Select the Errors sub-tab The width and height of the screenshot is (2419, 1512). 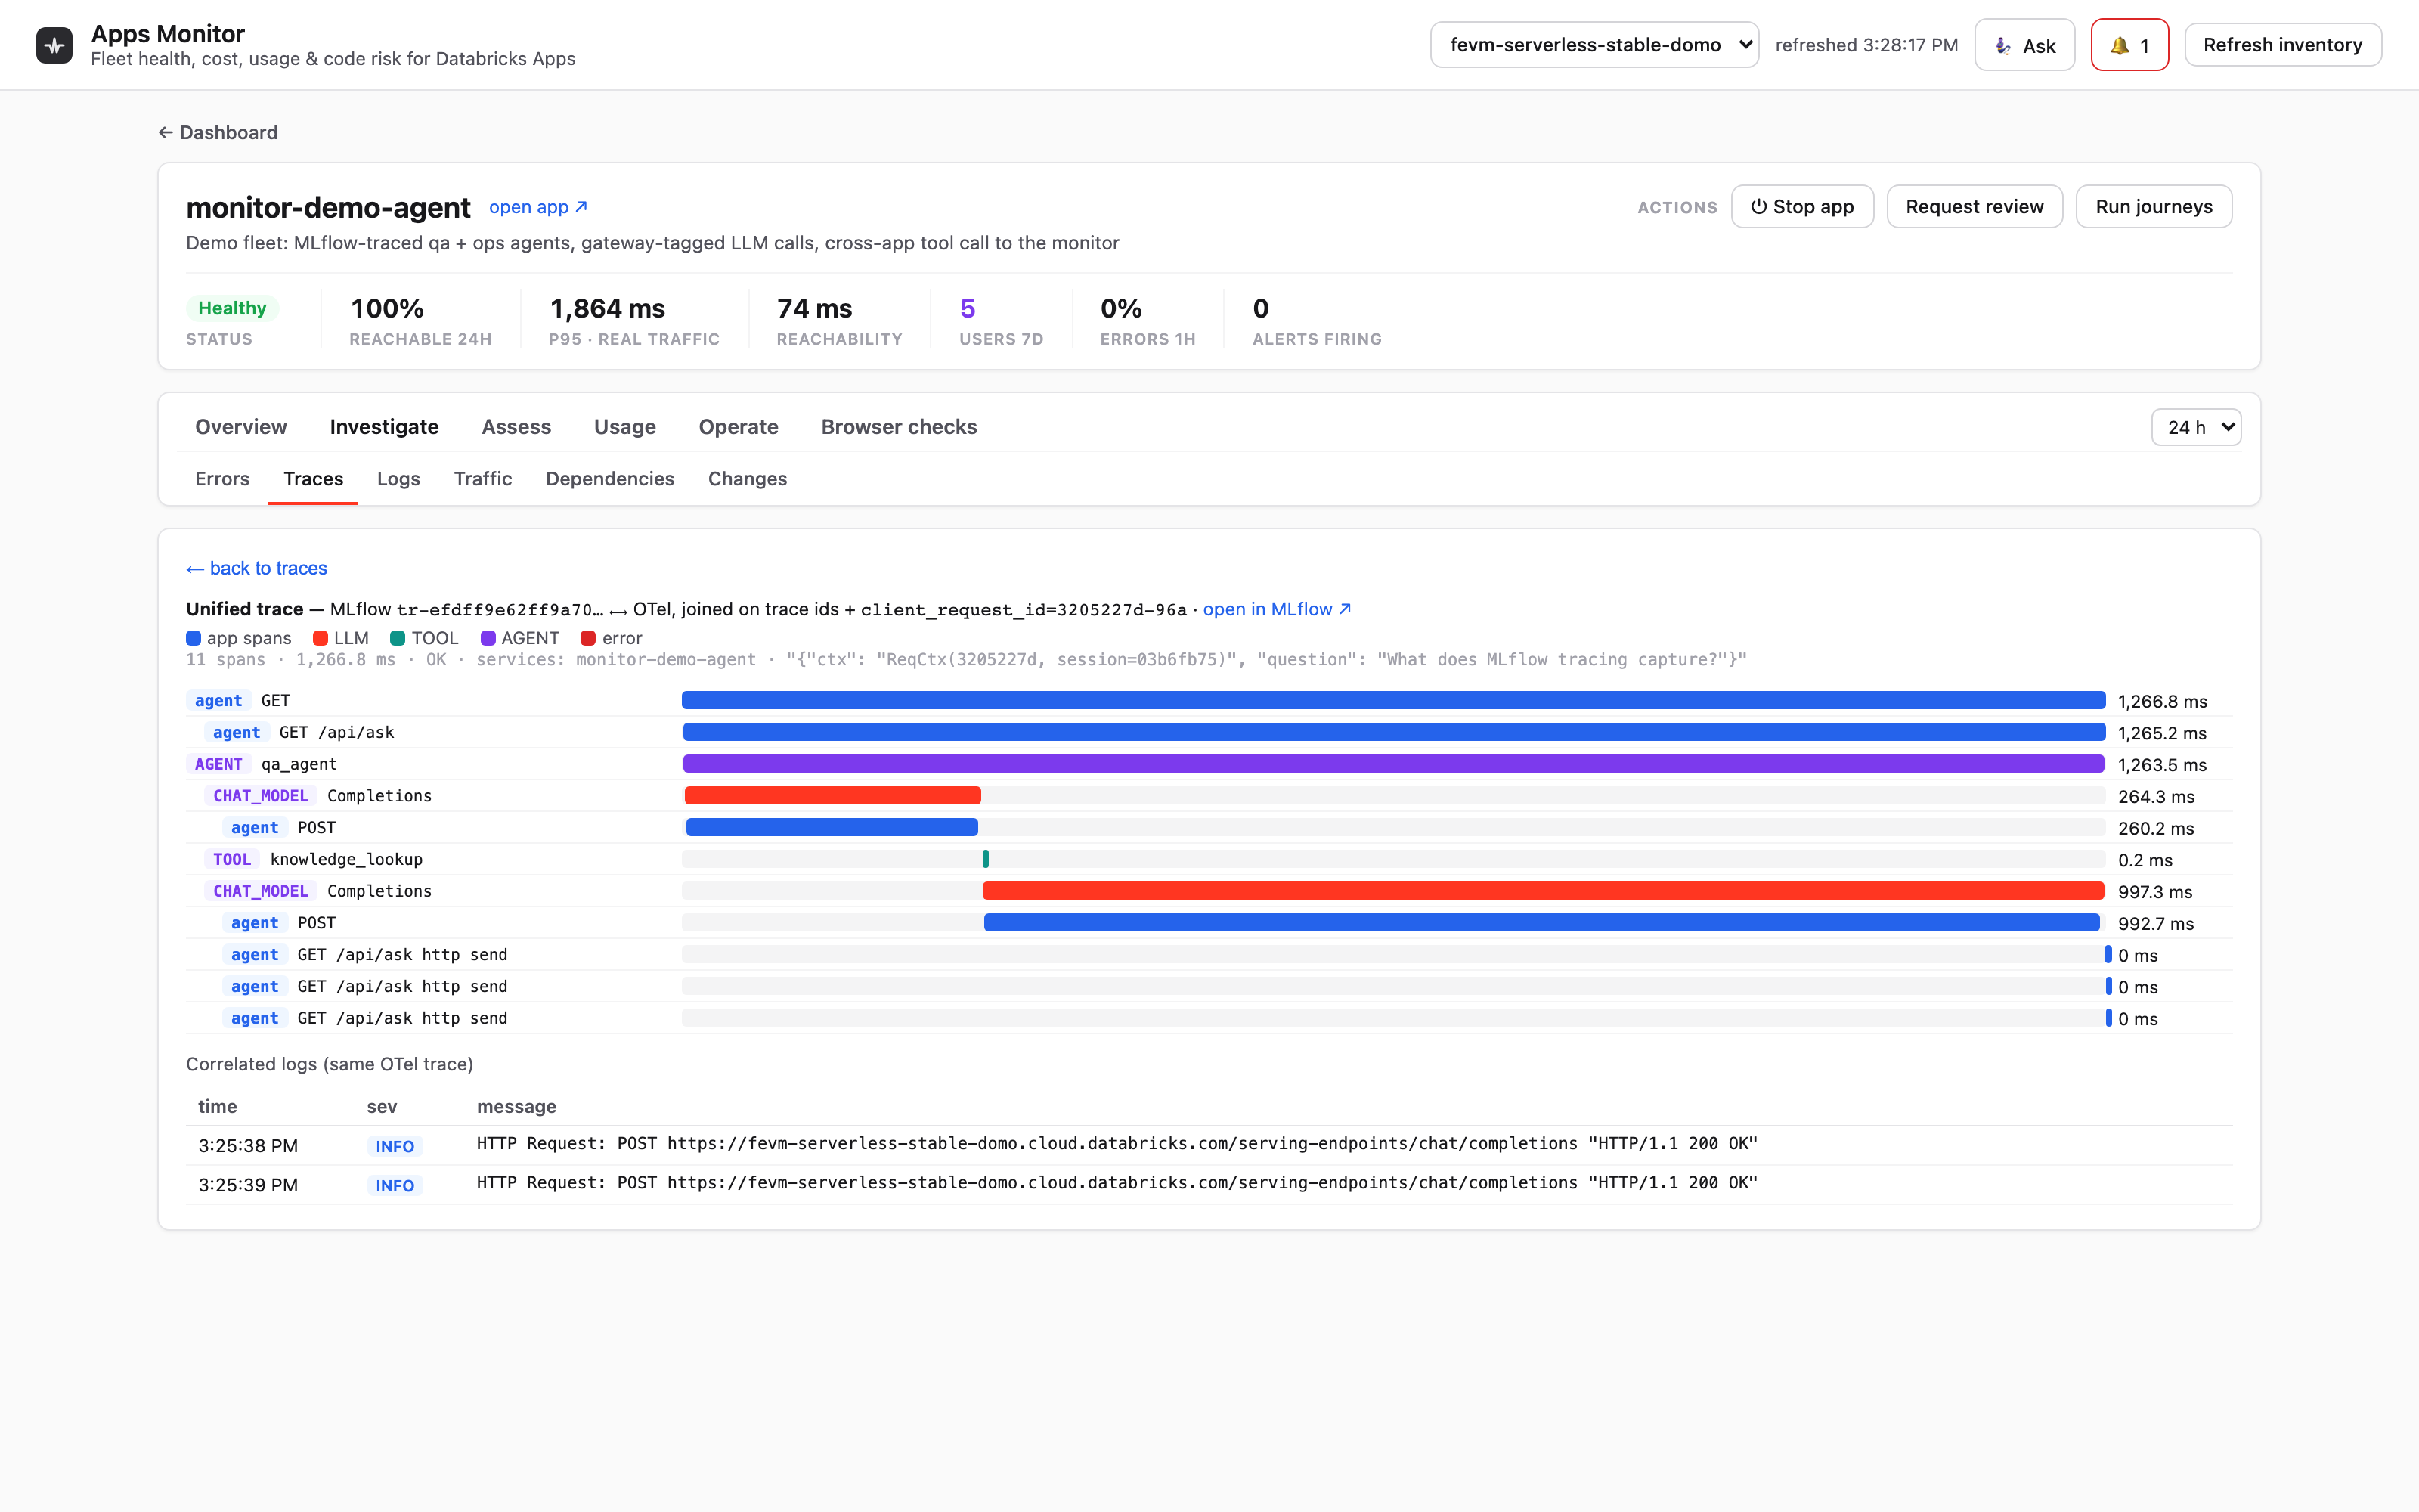click(x=222, y=479)
